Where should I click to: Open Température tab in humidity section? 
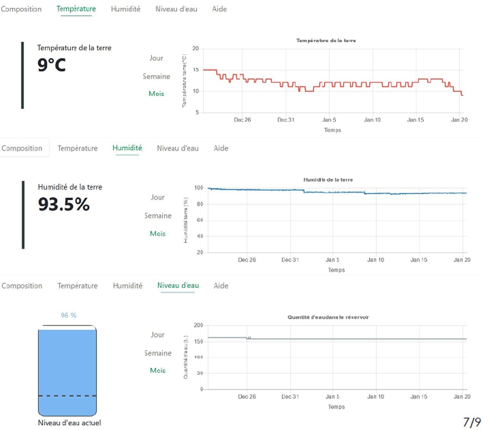pyautogui.click(x=78, y=148)
